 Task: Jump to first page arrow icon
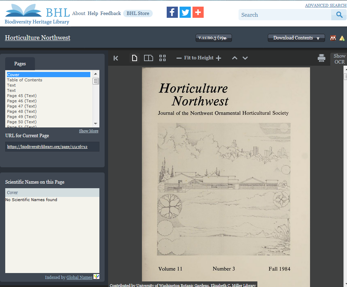116,58
